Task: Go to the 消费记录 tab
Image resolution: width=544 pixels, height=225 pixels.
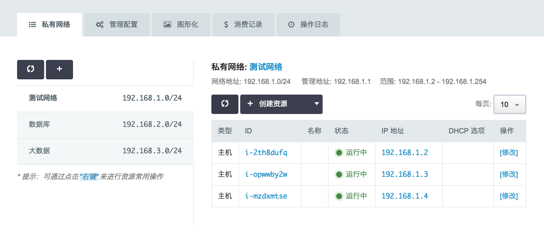Action: (x=243, y=25)
